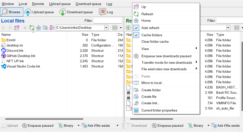Click the local Enqueue paused button

(x=38, y=125)
